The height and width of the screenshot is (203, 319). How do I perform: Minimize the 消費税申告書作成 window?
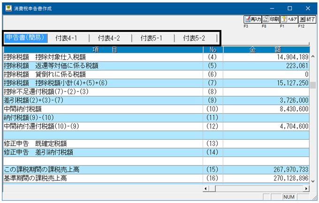(272, 8)
